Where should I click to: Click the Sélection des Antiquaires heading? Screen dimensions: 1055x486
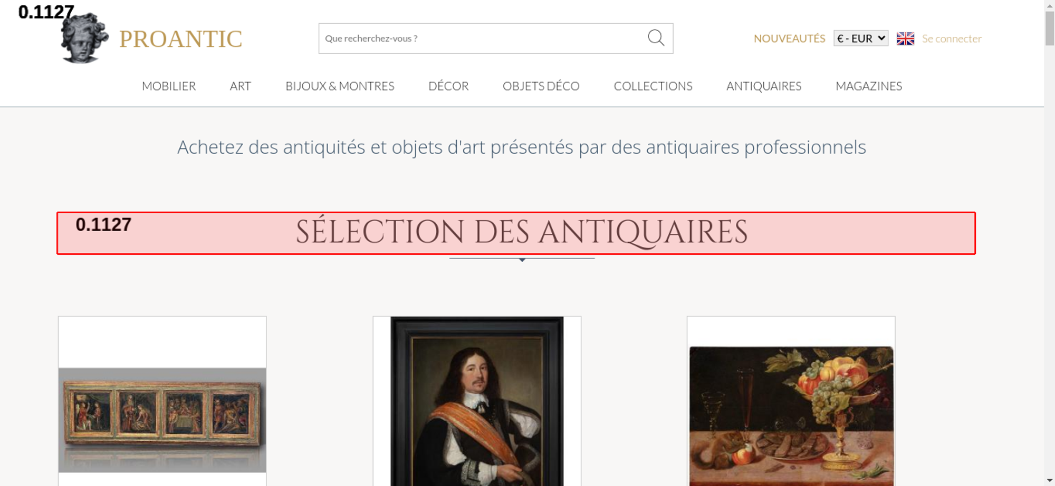coord(522,232)
